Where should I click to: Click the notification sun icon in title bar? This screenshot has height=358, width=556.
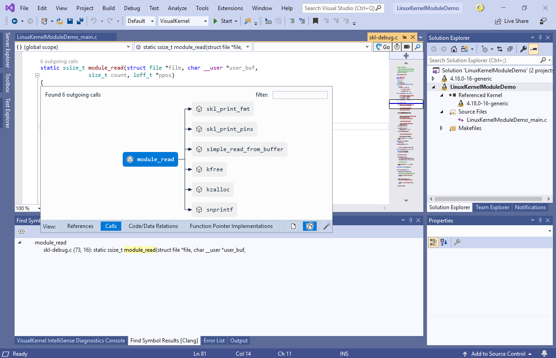[480, 8]
